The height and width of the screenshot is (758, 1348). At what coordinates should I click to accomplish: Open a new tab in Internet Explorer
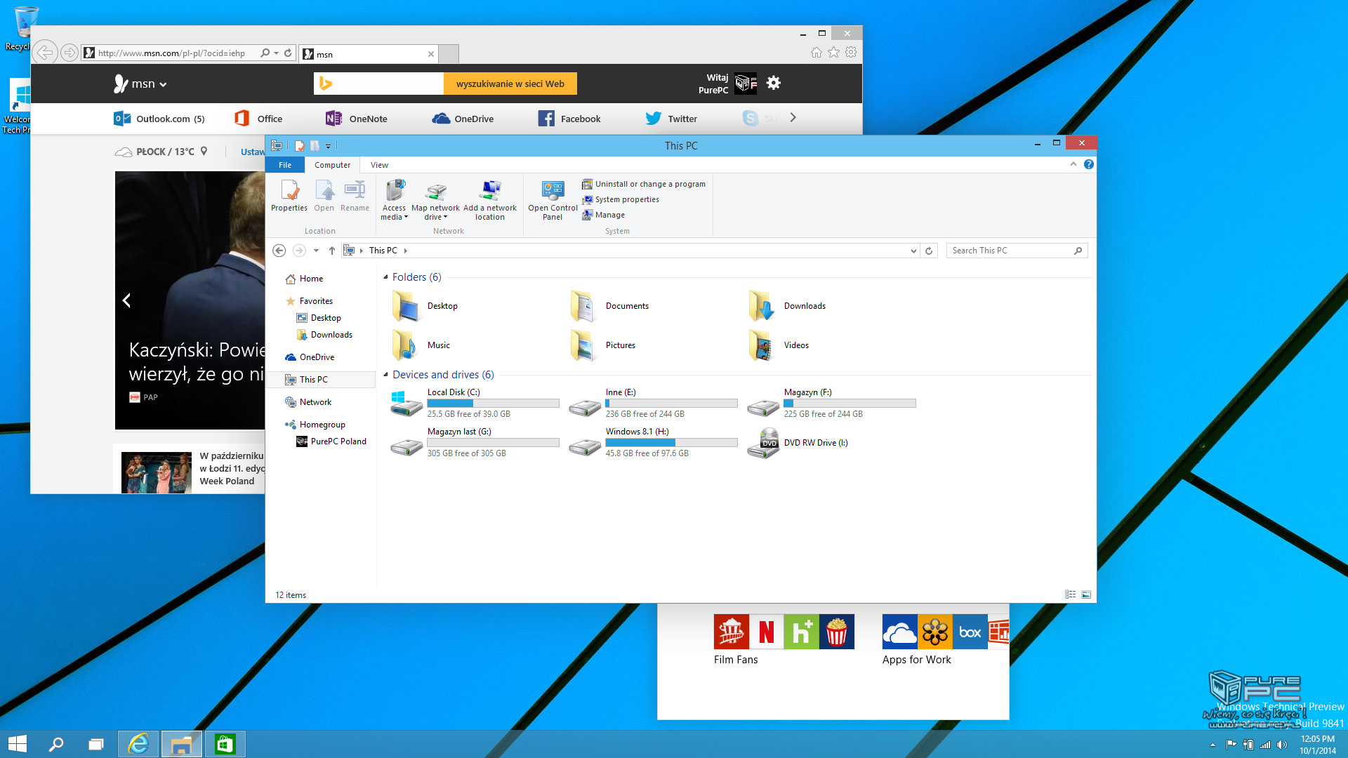point(449,54)
